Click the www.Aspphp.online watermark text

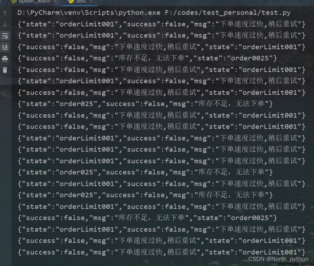point(296,264)
